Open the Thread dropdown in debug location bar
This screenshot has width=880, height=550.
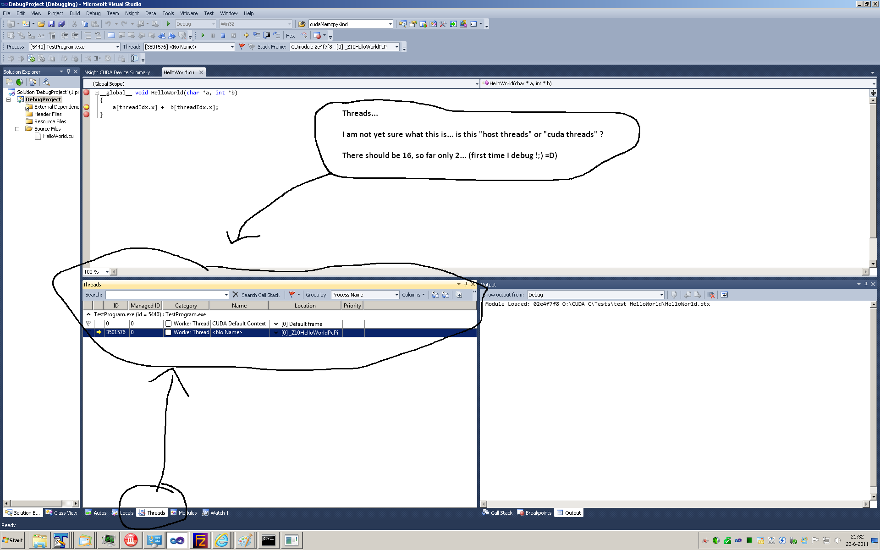coord(232,47)
